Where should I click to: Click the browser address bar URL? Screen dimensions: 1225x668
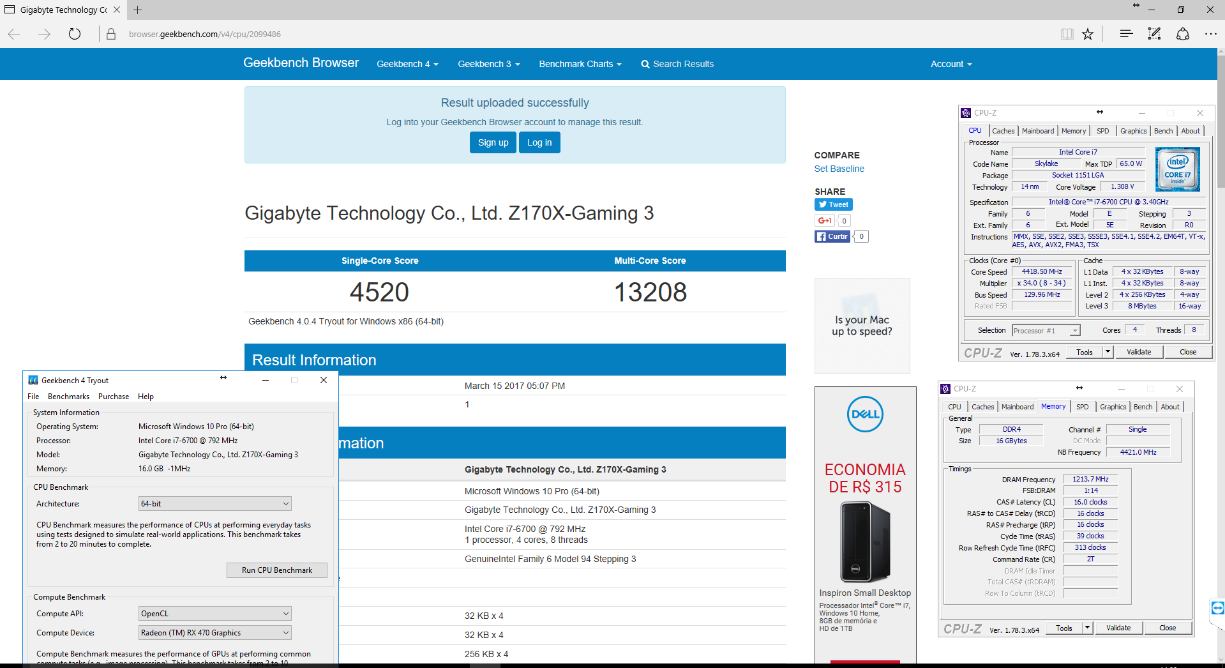pyautogui.click(x=204, y=34)
